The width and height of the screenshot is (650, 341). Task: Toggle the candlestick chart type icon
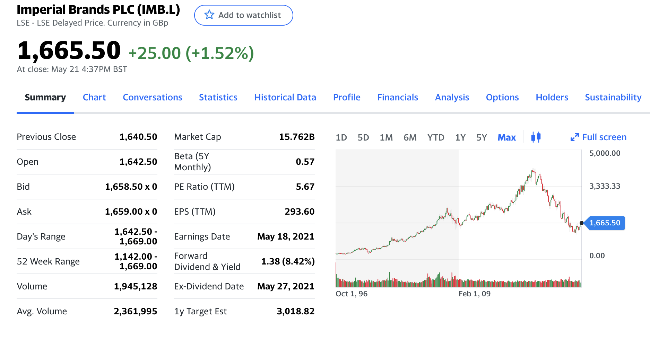point(536,137)
